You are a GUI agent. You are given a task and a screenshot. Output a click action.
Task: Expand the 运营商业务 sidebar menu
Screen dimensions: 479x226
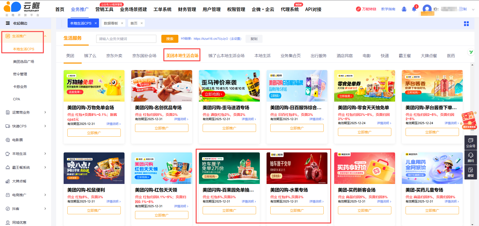45,112
